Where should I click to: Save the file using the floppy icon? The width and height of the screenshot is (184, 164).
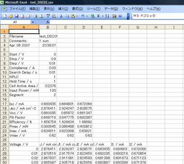[16, 16]
